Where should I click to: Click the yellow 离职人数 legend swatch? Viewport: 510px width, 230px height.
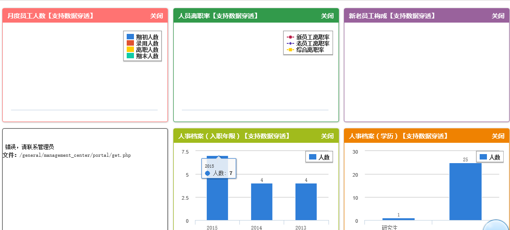(x=130, y=50)
